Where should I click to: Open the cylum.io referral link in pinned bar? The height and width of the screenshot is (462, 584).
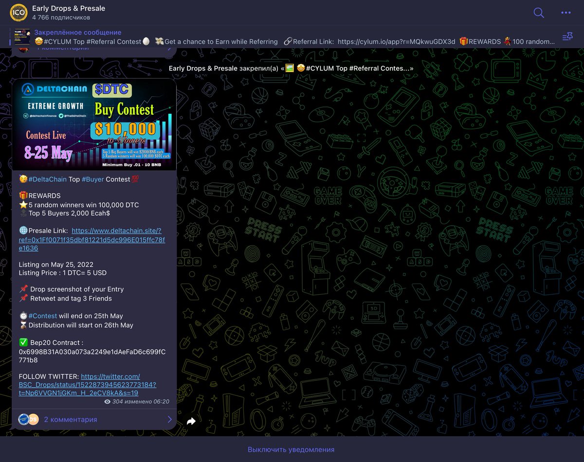point(396,41)
